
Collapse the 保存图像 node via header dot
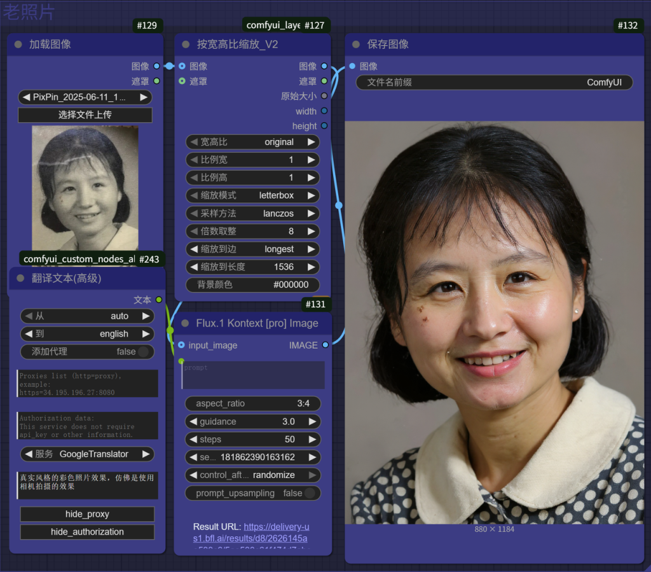(x=356, y=45)
